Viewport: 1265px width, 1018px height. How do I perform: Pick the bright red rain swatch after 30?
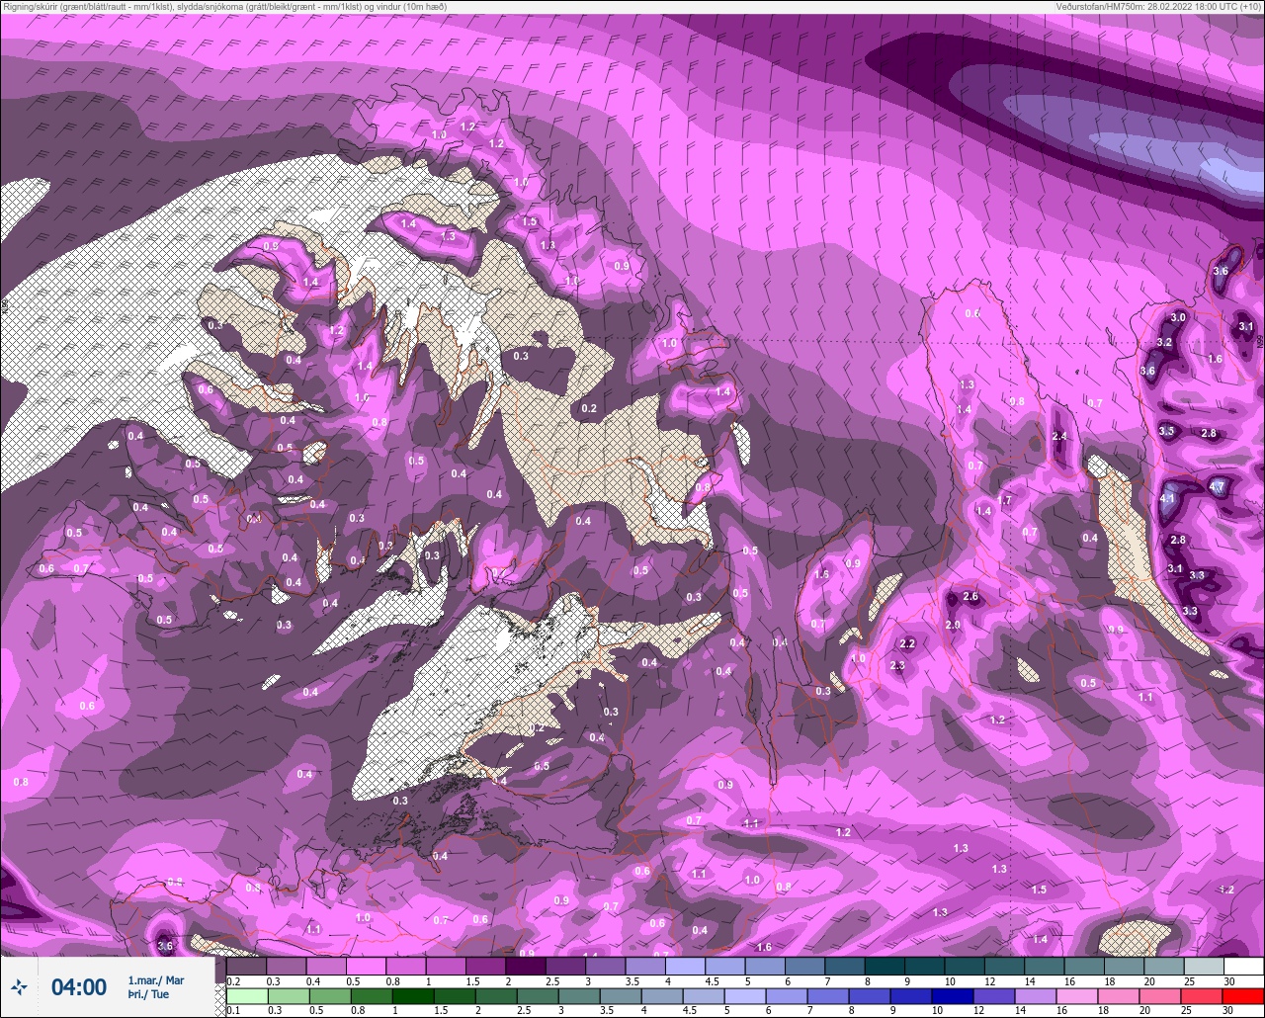pyautogui.click(x=1243, y=996)
